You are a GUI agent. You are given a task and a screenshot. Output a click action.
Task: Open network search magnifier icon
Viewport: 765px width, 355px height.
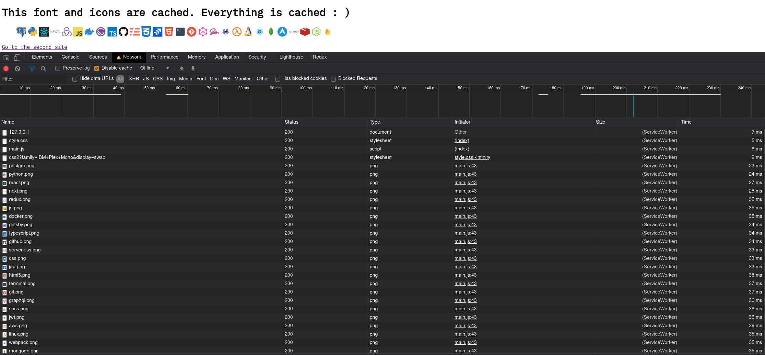tap(43, 68)
